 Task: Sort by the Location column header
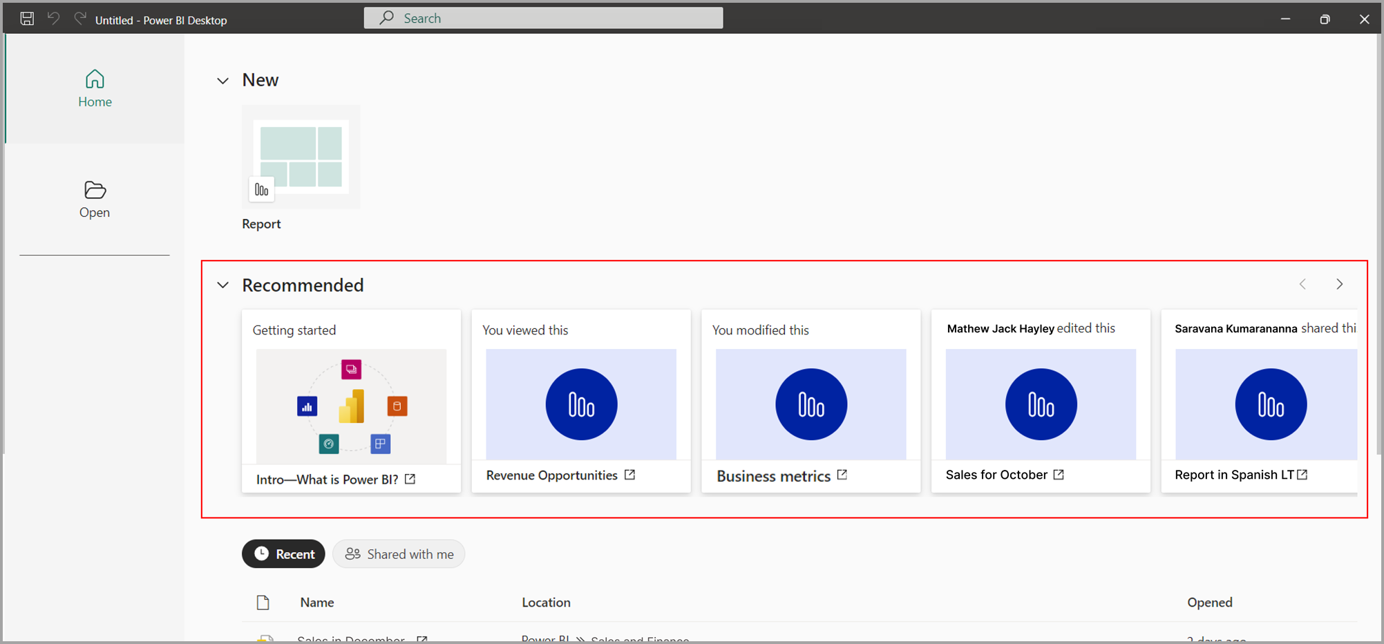546,603
